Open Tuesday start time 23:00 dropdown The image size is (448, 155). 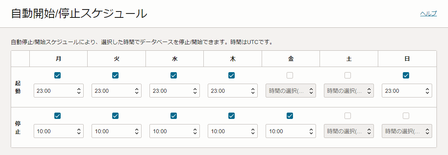pos(117,91)
